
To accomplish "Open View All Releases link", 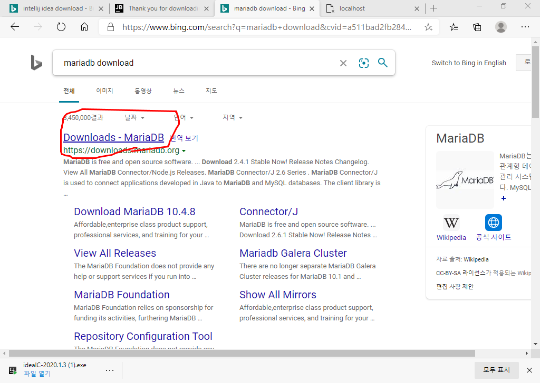I will click(115, 253).
